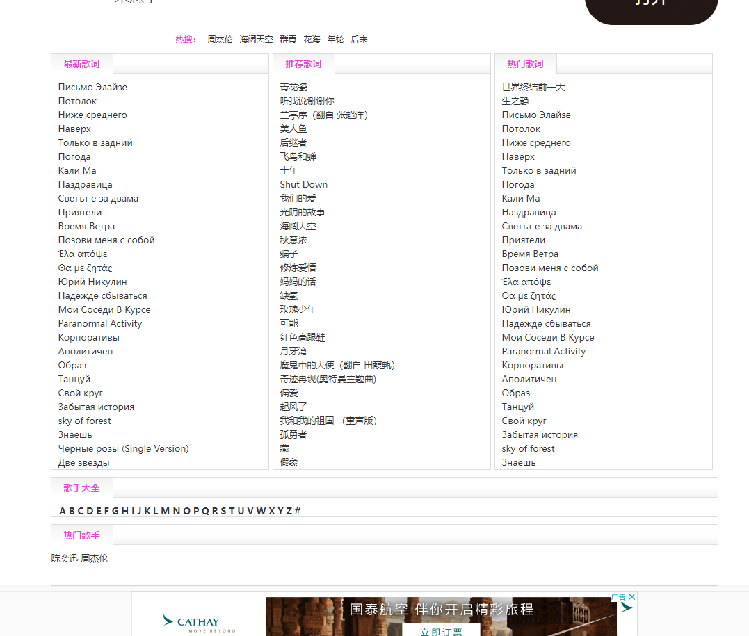Viewport: 749px width, 636px height.
Task: Select the 歌手大全 section tab
Action: (x=81, y=488)
